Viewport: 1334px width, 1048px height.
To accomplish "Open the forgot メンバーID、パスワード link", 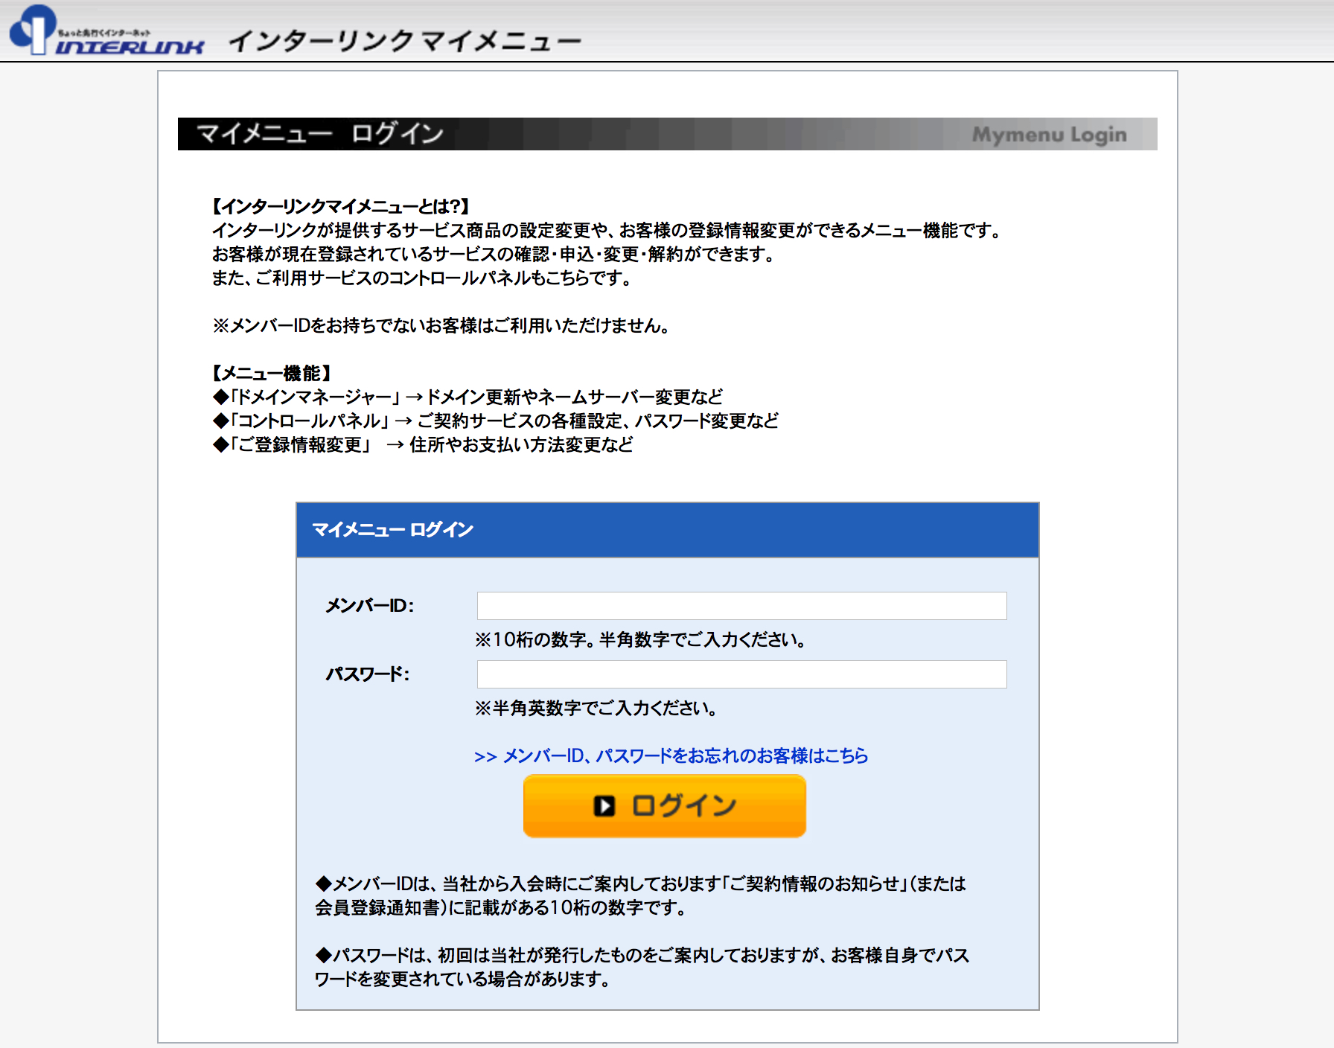I will (671, 756).
